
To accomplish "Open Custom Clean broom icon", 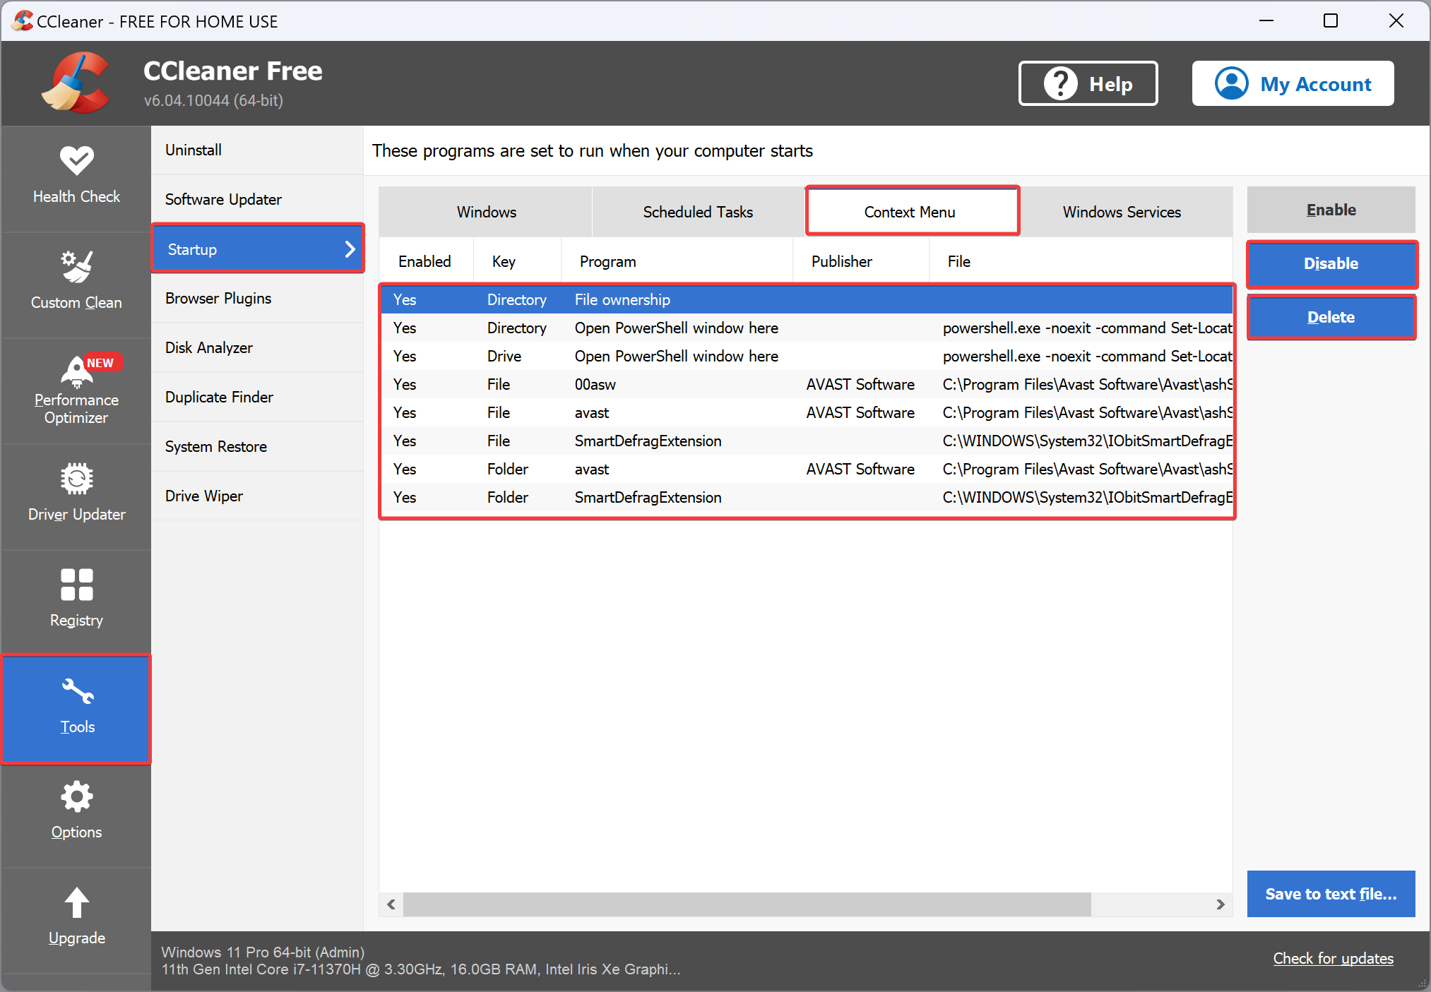I will pos(76,266).
